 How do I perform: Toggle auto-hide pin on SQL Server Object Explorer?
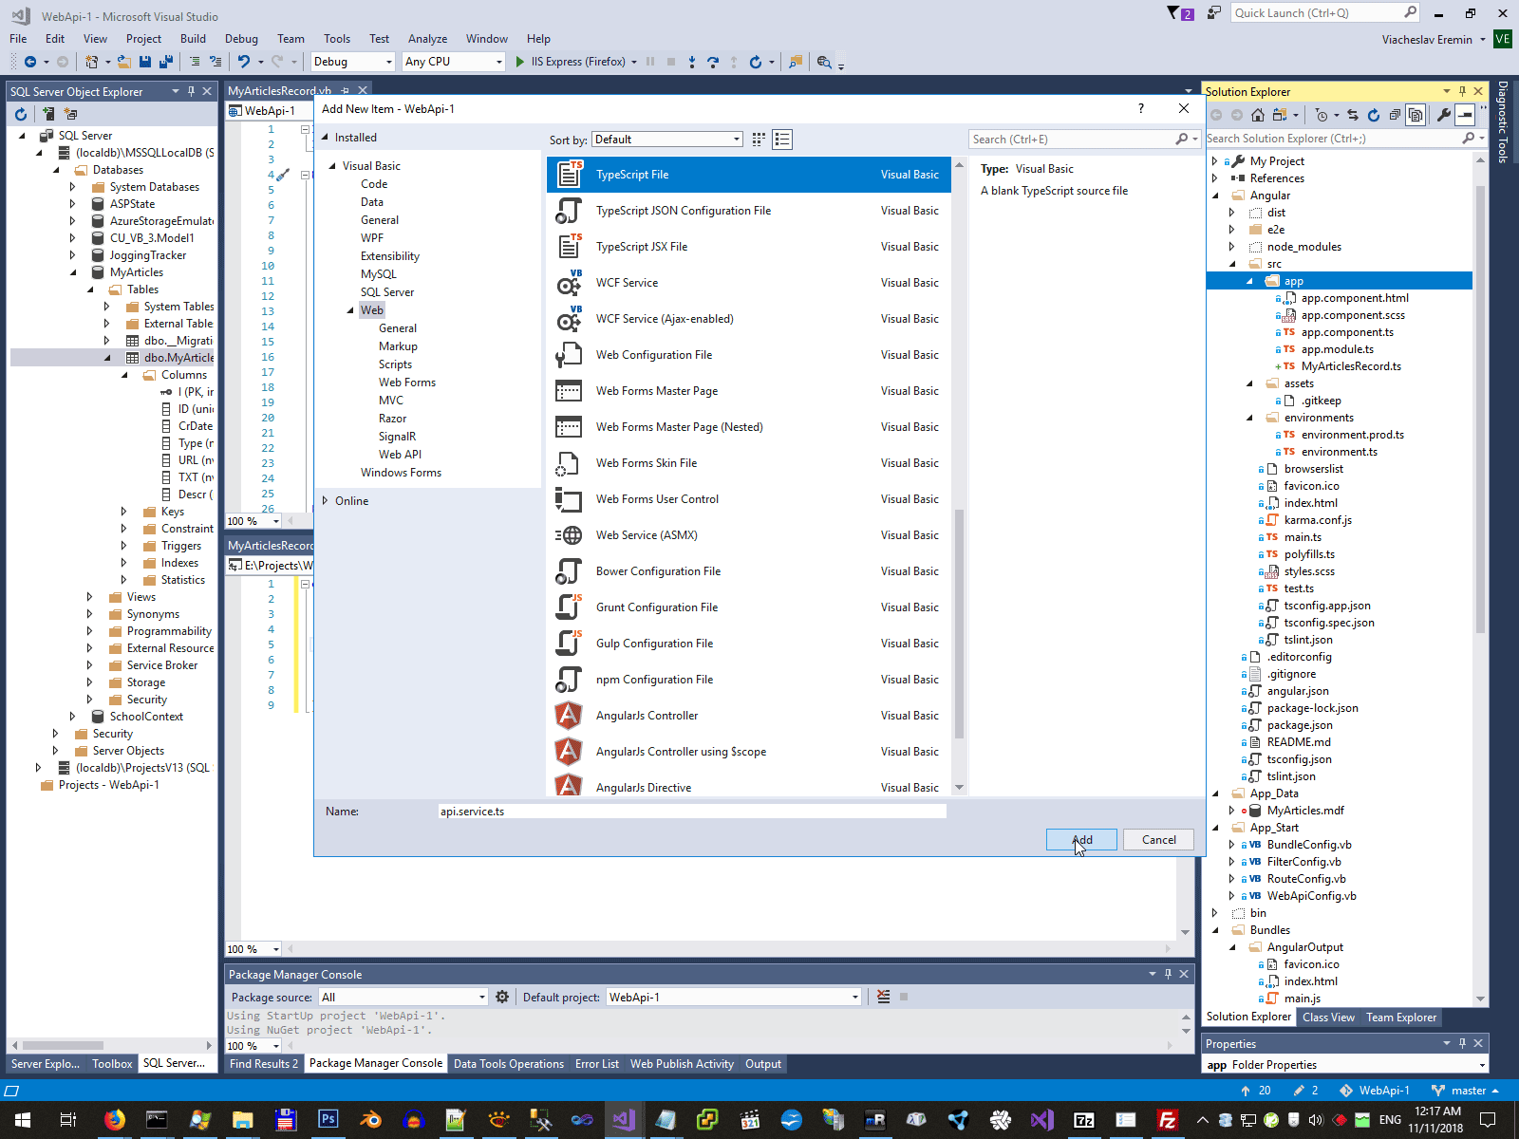click(x=191, y=91)
